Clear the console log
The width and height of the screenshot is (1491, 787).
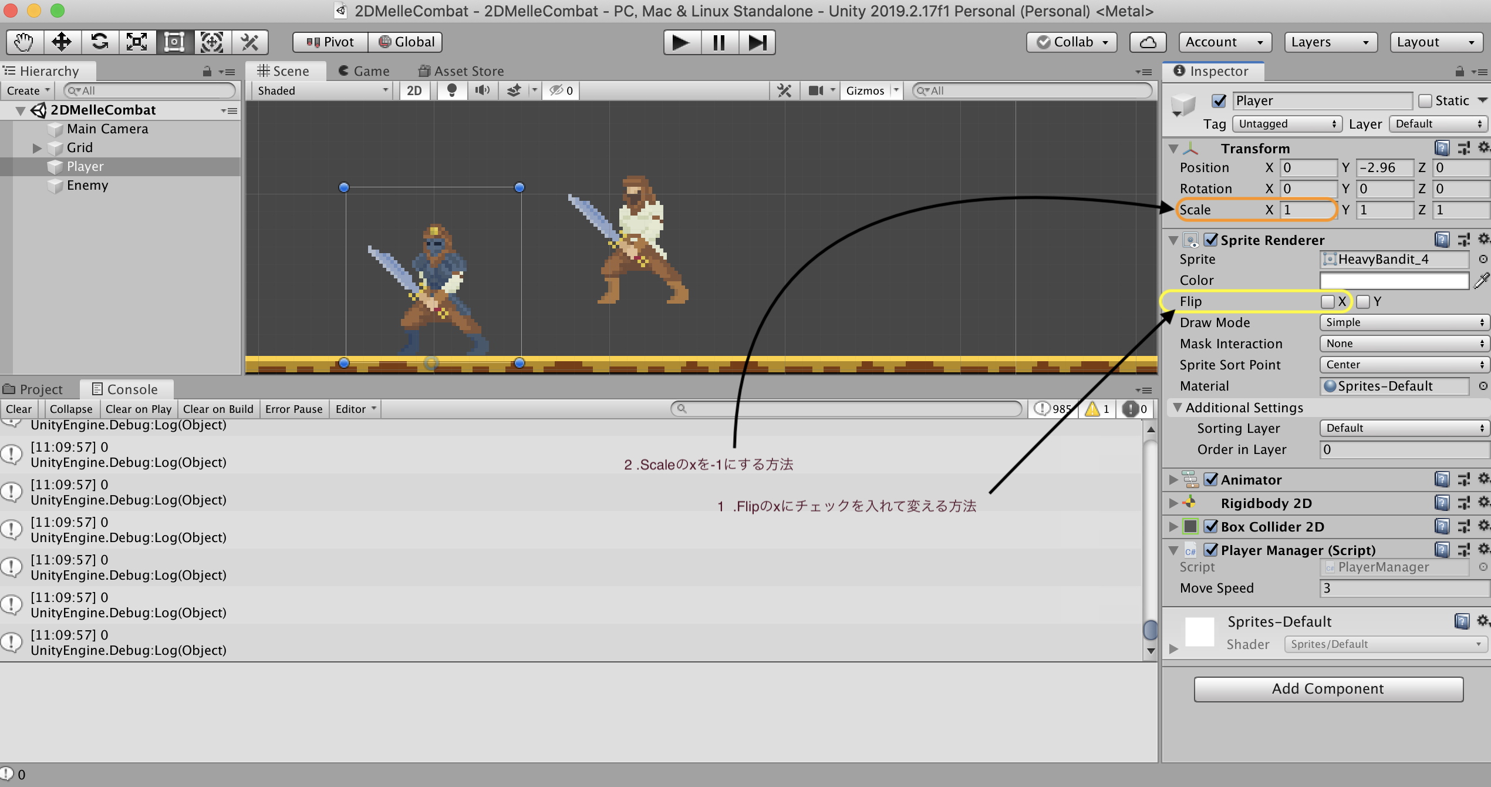[19, 409]
